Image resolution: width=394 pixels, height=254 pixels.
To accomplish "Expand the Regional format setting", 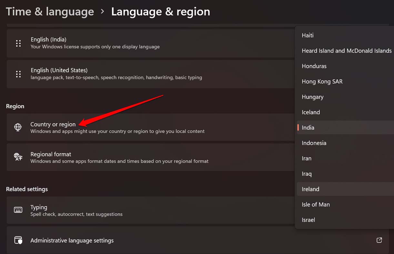I will pyautogui.click(x=151, y=157).
